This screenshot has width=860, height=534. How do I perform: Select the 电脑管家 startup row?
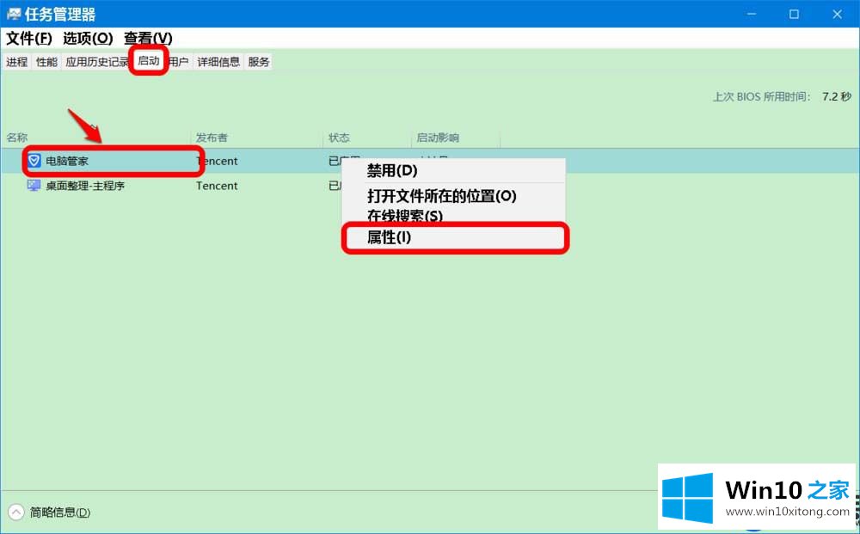pos(430,161)
